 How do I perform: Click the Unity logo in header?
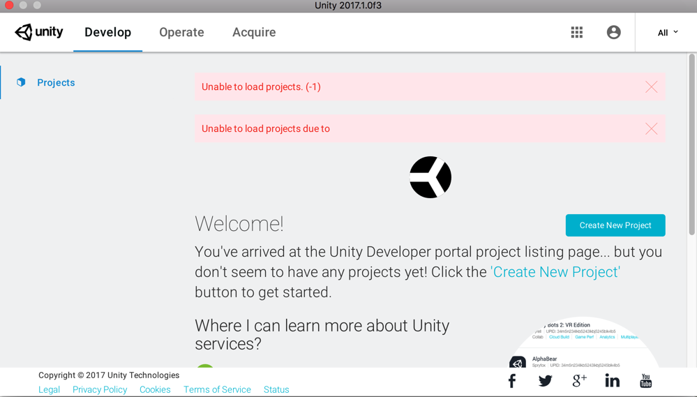(39, 32)
